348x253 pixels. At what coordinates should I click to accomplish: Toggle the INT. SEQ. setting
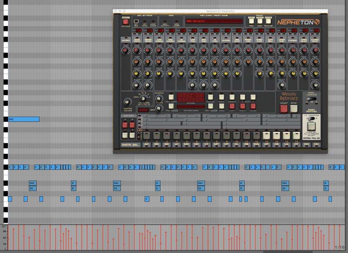click(136, 21)
